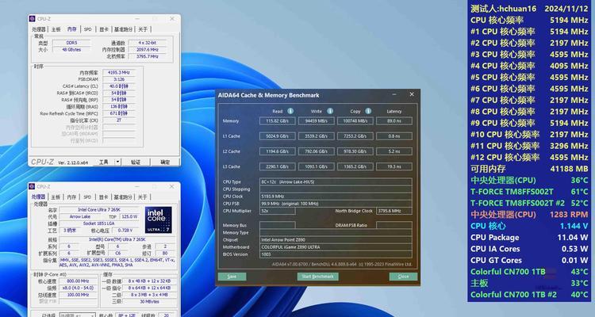595x317 pixels.
Task: Click the L3 Cache Copy value 1365.2 GB/s
Action: [x=355, y=166]
